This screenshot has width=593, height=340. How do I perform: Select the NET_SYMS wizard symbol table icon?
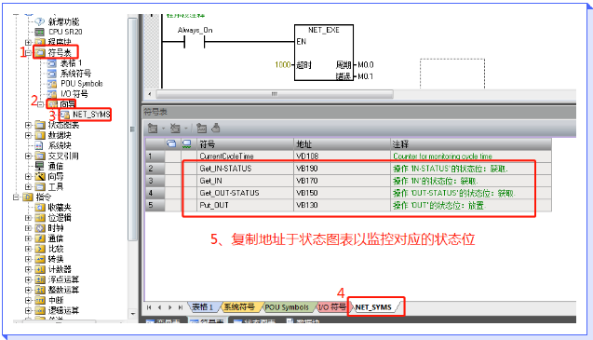pos(65,115)
